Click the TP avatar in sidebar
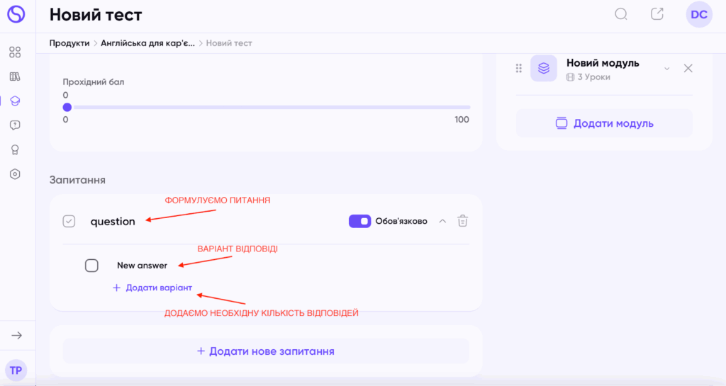The image size is (726, 386). click(x=16, y=370)
